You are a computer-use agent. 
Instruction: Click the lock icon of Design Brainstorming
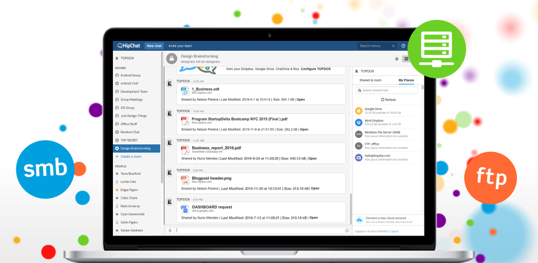(171, 58)
